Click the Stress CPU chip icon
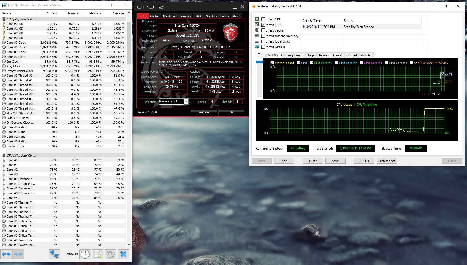 click(x=257, y=19)
